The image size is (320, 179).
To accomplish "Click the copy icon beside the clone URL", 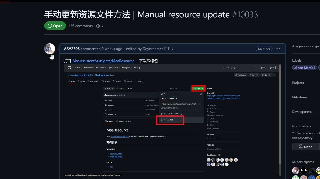I will [x=200, y=104].
